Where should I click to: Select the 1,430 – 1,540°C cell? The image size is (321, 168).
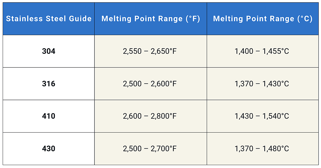[262, 116]
